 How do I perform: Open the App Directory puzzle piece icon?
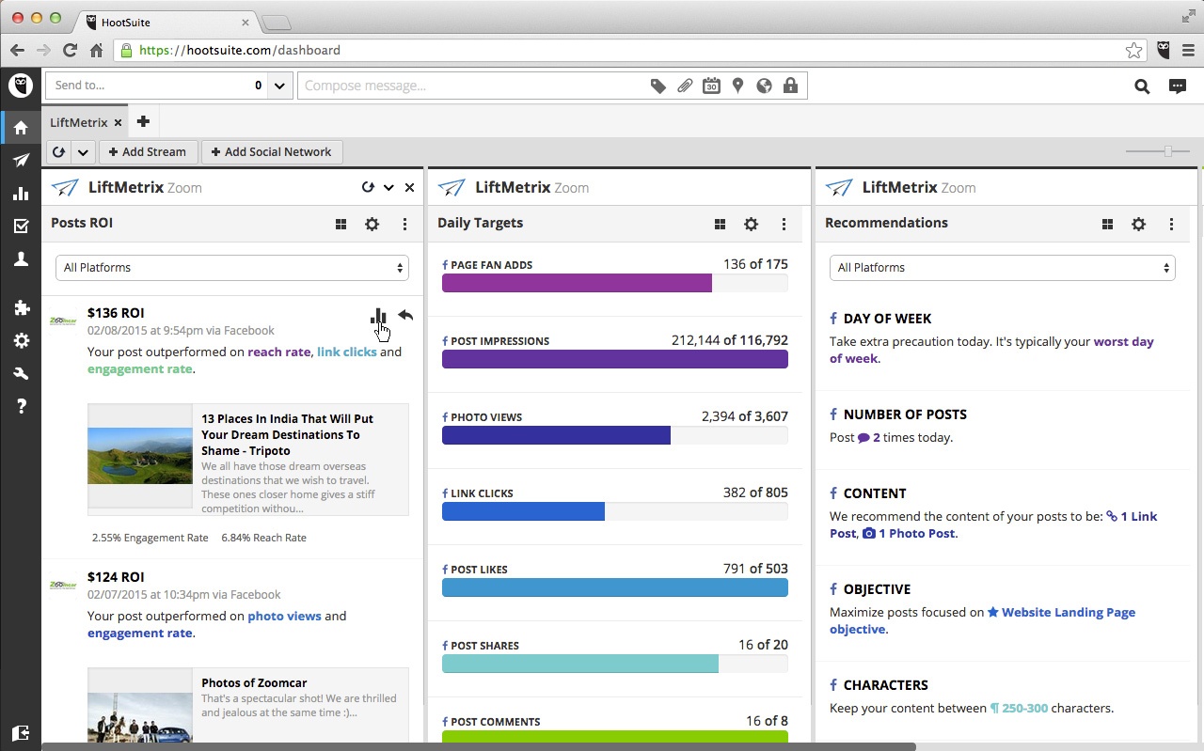coord(21,308)
